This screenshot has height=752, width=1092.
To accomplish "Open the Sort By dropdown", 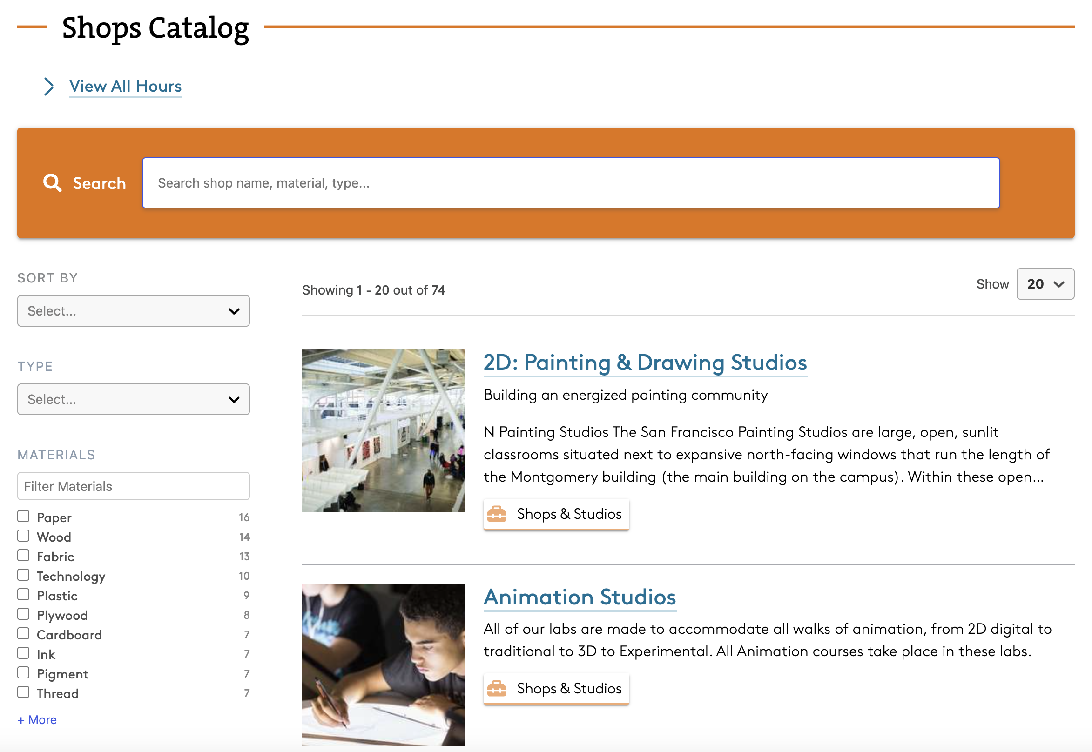I will tap(134, 311).
